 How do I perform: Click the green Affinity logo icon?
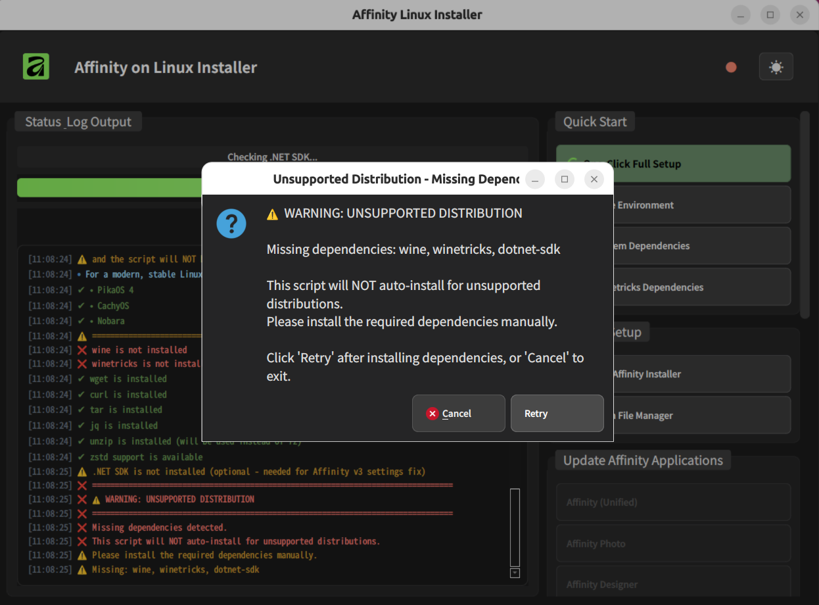click(36, 67)
